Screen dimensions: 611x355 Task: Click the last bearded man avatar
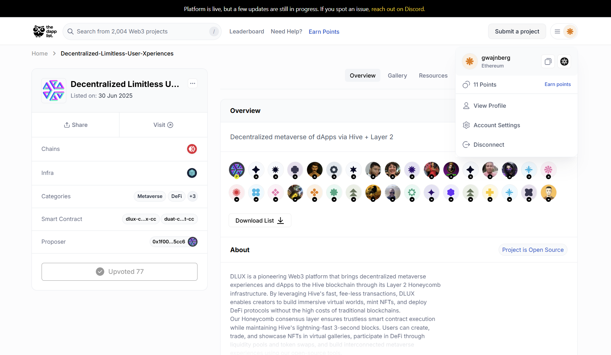click(548, 192)
